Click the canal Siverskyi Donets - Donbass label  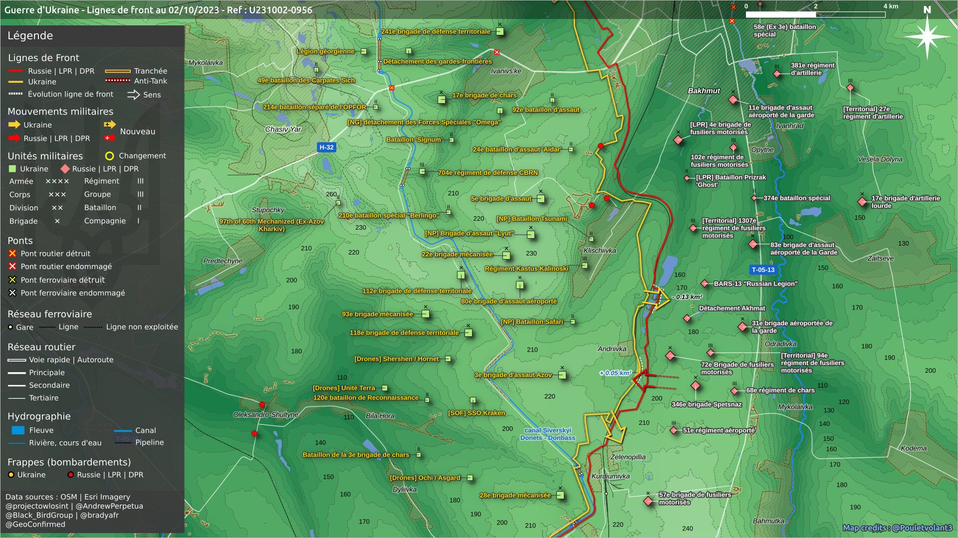548,434
